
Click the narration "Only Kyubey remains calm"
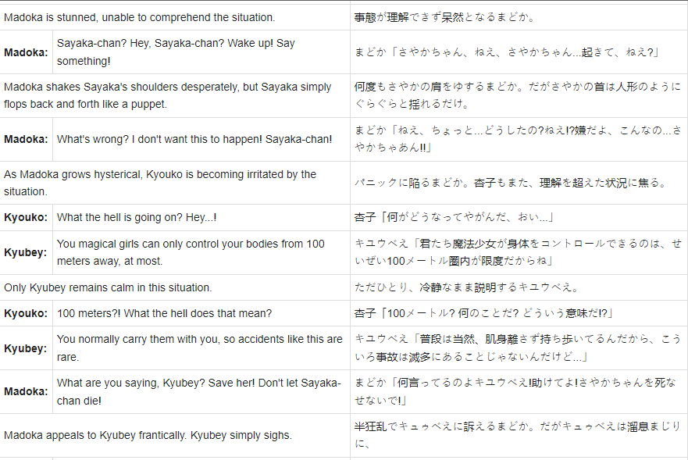pyautogui.click(x=108, y=287)
